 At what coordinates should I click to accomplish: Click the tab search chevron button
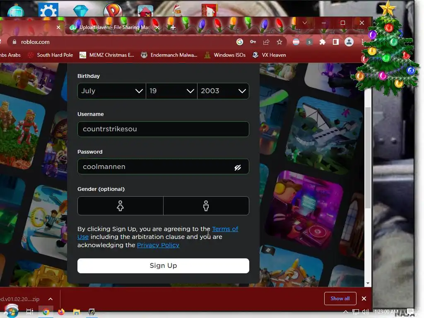point(305,23)
